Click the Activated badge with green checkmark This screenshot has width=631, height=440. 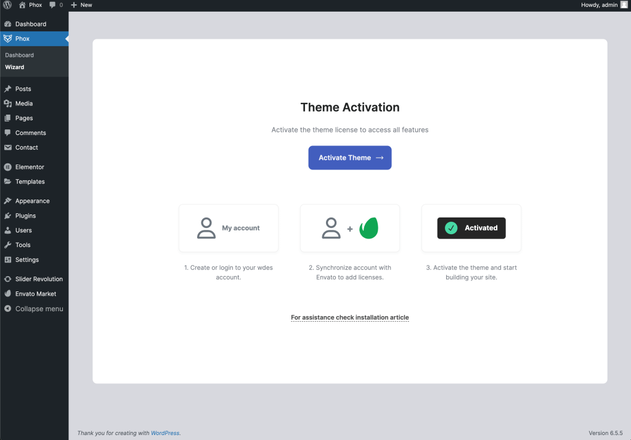(471, 227)
